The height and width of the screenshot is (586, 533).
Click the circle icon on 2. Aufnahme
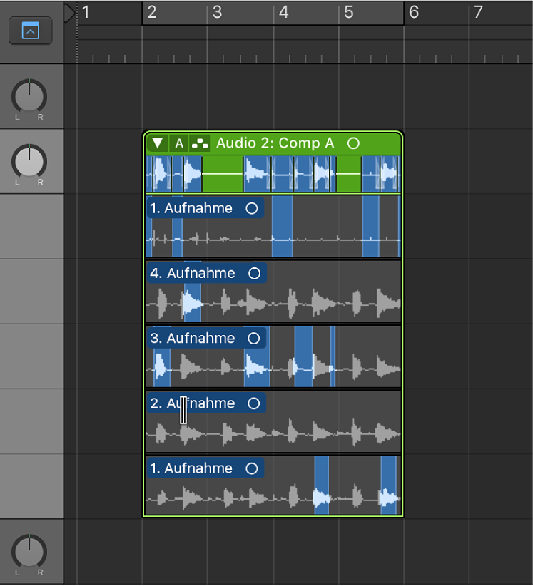[x=253, y=403]
